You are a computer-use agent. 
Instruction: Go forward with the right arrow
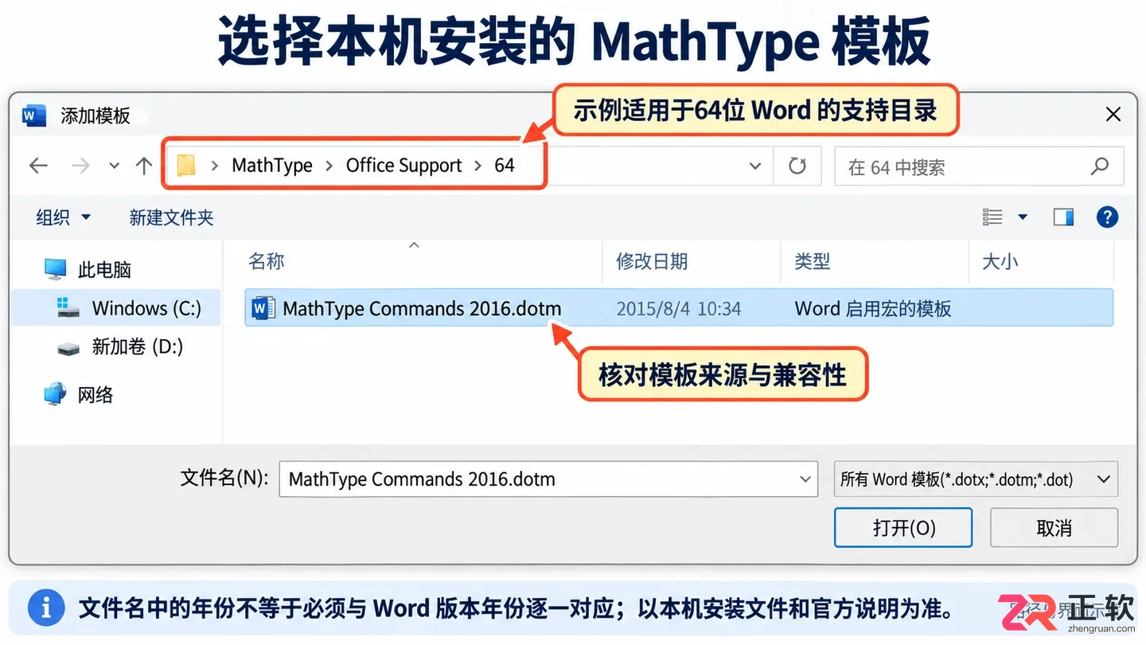coord(80,166)
